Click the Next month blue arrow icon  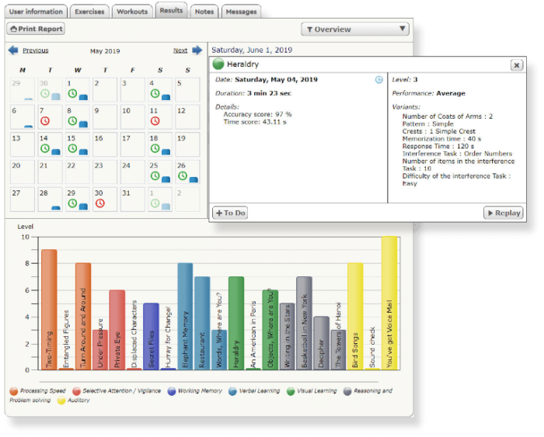click(x=197, y=50)
